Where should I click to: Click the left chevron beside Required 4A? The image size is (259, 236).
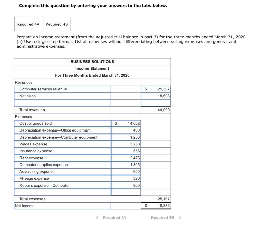[97, 217]
